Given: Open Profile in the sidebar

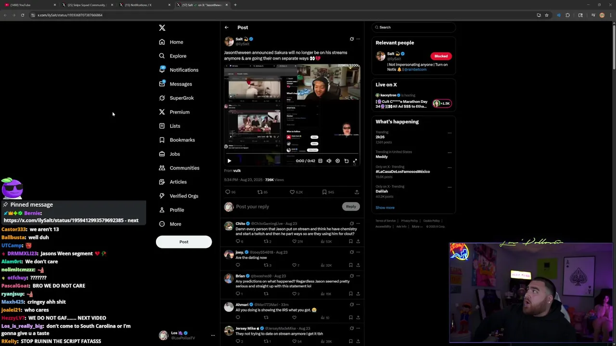Looking at the screenshot, I should [x=172, y=210].
